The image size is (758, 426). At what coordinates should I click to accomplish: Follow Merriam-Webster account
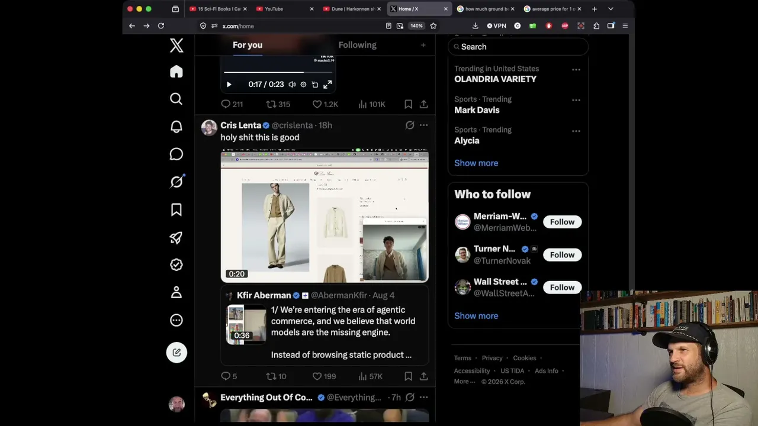coord(562,222)
